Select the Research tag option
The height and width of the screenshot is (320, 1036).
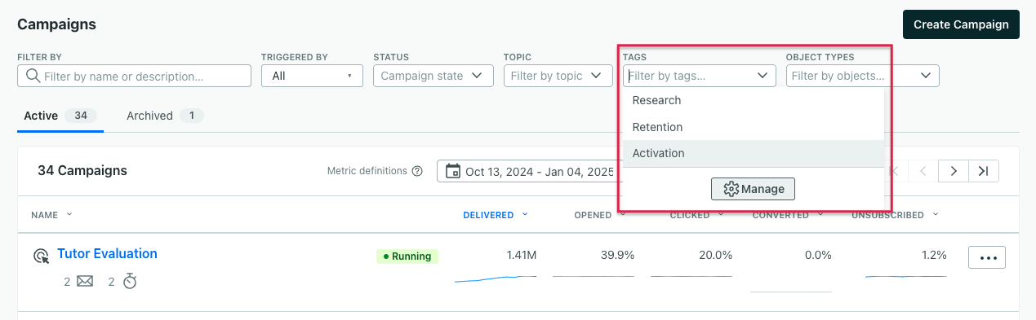point(754,100)
